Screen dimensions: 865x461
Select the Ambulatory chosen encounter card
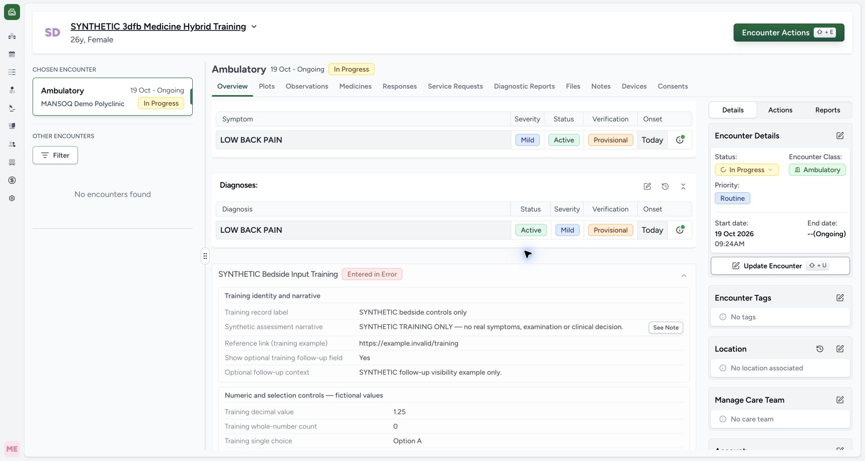pyautogui.click(x=113, y=97)
